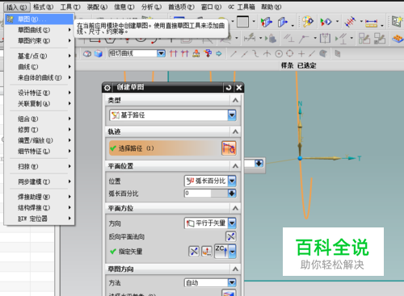Open the 扫掠 submenu
The image size is (404, 296).
click(x=40, y=166)
